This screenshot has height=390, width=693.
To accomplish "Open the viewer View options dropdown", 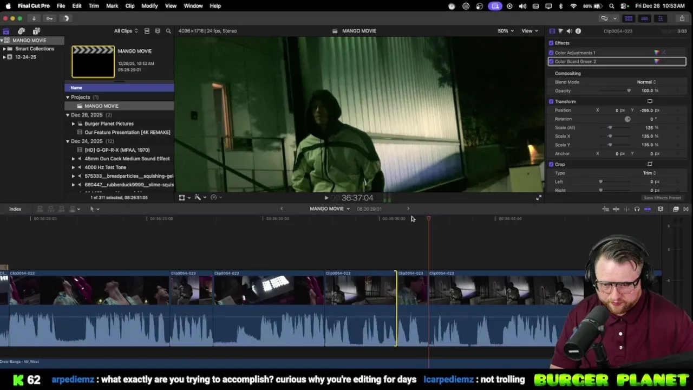I will tap(529, 31).
